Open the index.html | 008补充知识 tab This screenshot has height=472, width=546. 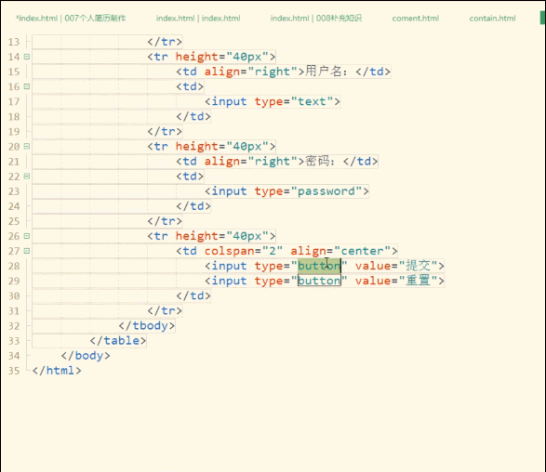[x=316, y=19]
